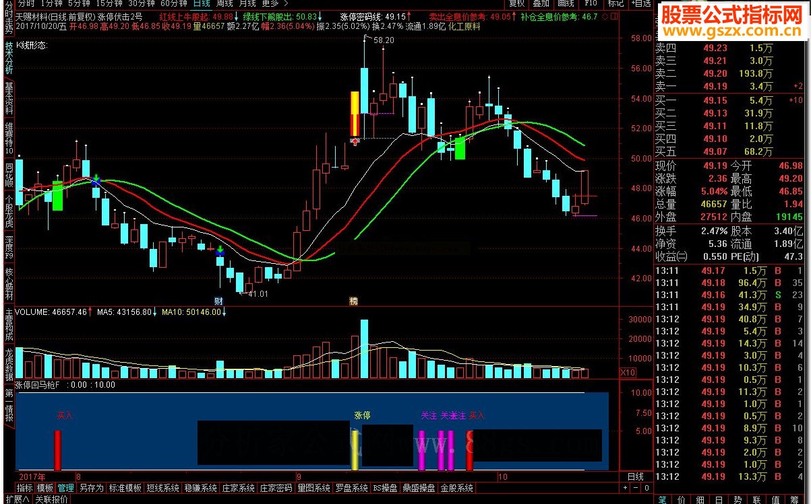Image resolution: width=811 pixels, height=504 pixels.
Task: Click the 另存为 save-as tab
Action: [91, 488]
